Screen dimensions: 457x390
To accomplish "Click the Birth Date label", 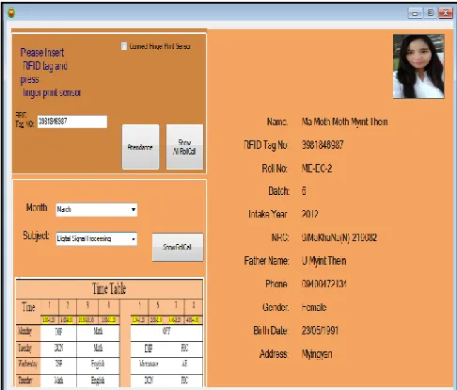I will point(271,331).
